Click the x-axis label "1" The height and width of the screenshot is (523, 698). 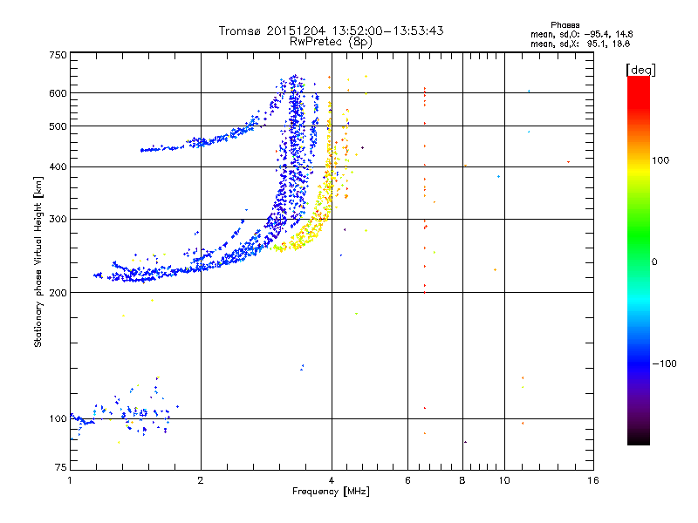click(x=70, y=480)
